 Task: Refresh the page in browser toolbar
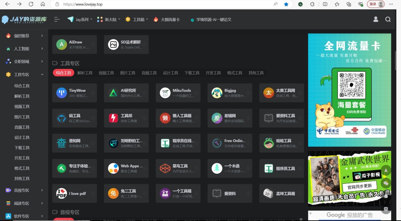pyautogui.click(x=31, y=4)
